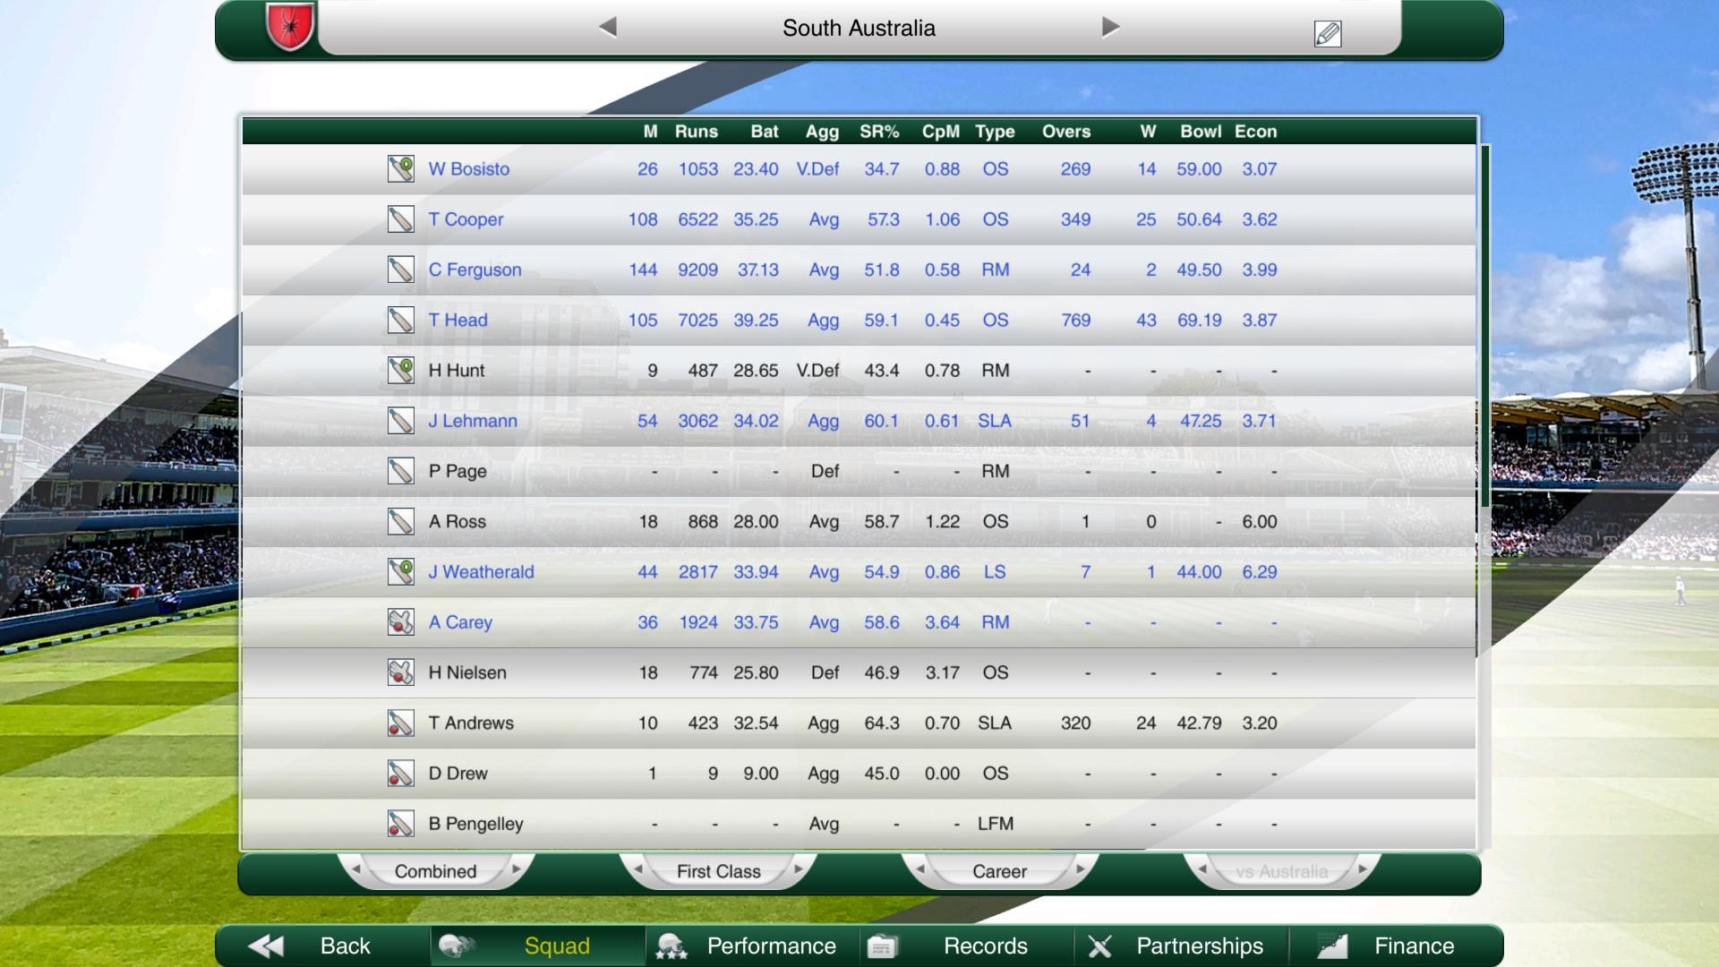The image size is (1719, 967).
Task: Click left arrow of vs Australia selector
Action: pyautogui.click(x=1202, y=869)
